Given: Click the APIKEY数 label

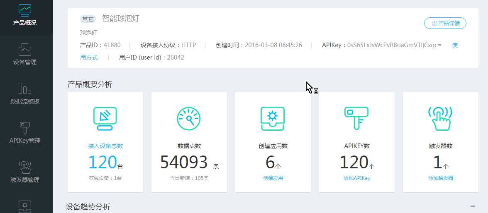Looking at the screenshot, I should click(357, 146).
